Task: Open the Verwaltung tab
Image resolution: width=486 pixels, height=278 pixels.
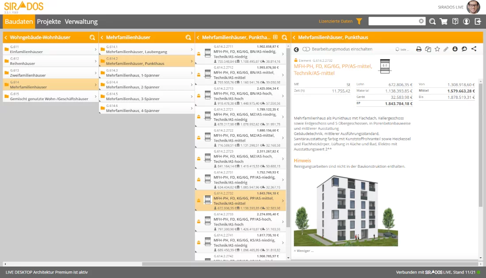Action: 81,22
